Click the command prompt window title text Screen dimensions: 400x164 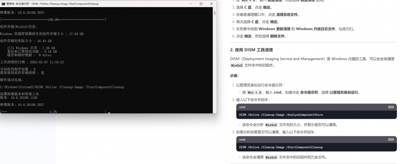pos(53,4)
